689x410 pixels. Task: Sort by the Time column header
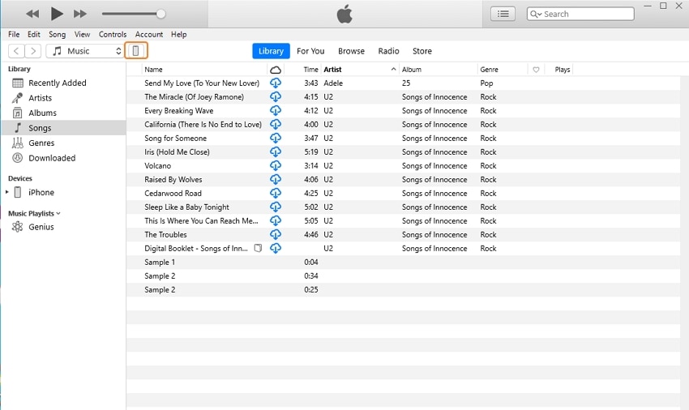[x=310, y=70]
